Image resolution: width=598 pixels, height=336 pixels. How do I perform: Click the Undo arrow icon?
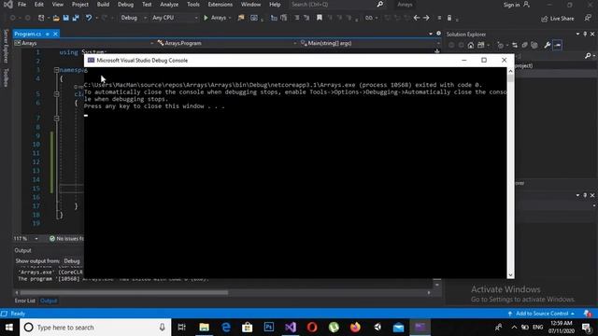(89, 18)
